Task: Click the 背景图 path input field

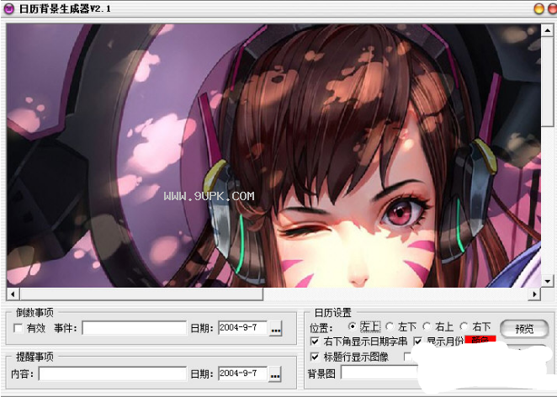Action: [379, 373]
